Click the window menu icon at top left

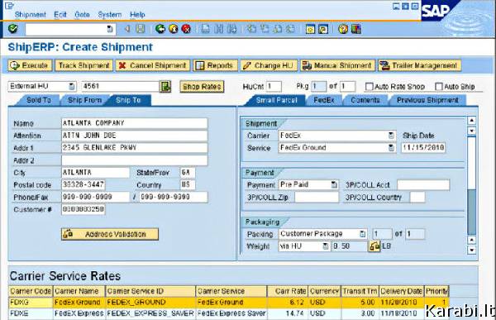[x=9, y=6]
